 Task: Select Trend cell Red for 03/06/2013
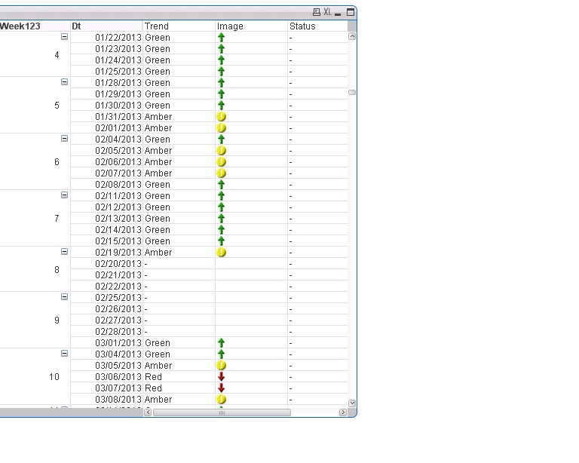pos(179,376)
